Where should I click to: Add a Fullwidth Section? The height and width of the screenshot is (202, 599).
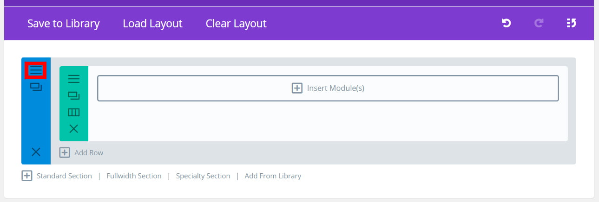[134, 176]
